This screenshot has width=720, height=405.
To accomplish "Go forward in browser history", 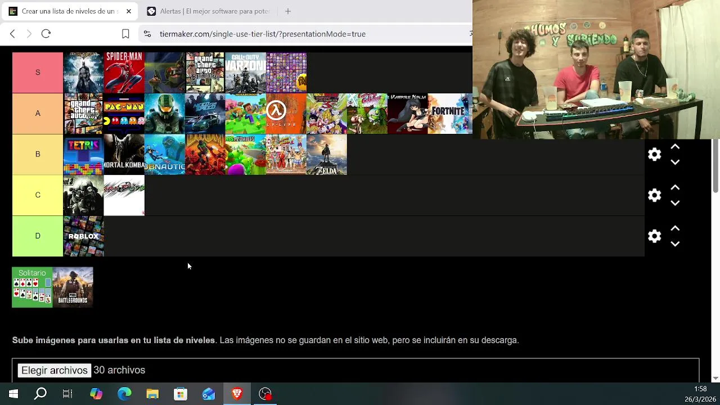I will coord(29,34).
